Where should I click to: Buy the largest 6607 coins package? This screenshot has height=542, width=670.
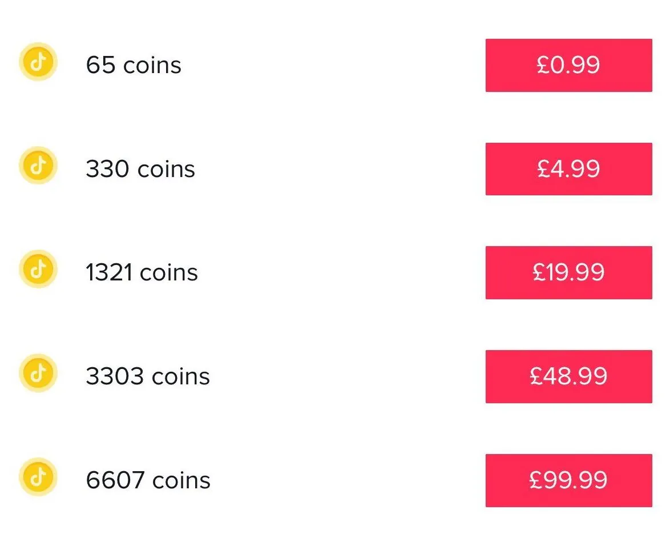pyautogui.click(x=568, y=480)
